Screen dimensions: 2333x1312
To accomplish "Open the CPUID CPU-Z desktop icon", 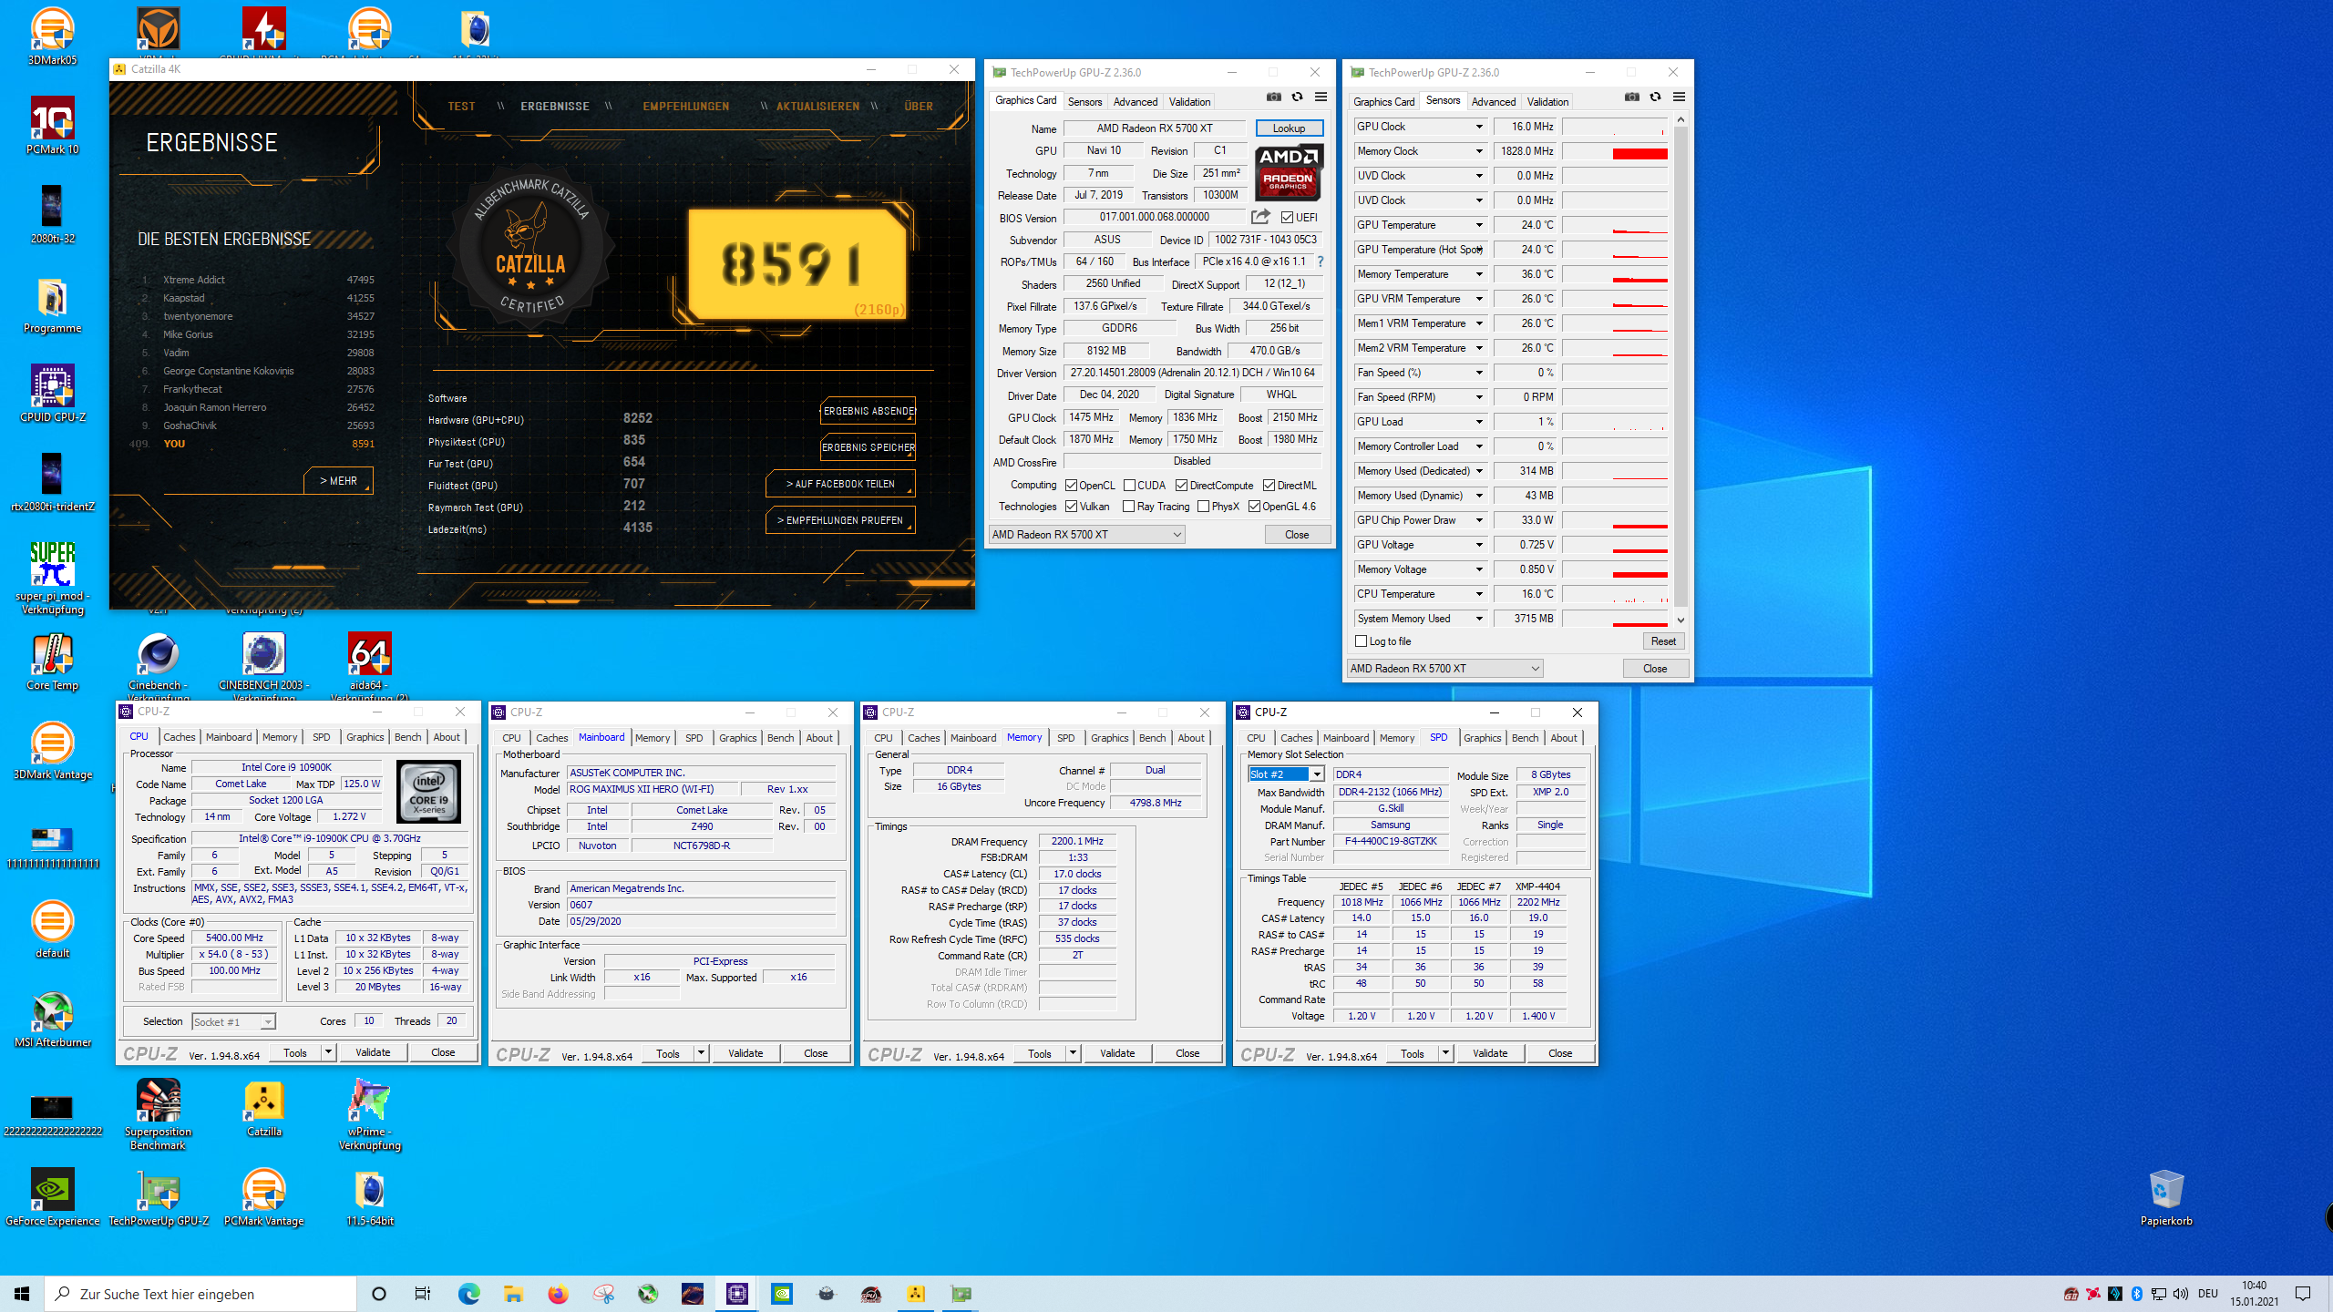I will 52,394.
